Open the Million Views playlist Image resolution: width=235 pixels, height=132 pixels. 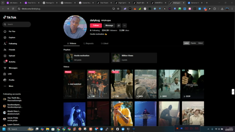click(x=134, y=58)
